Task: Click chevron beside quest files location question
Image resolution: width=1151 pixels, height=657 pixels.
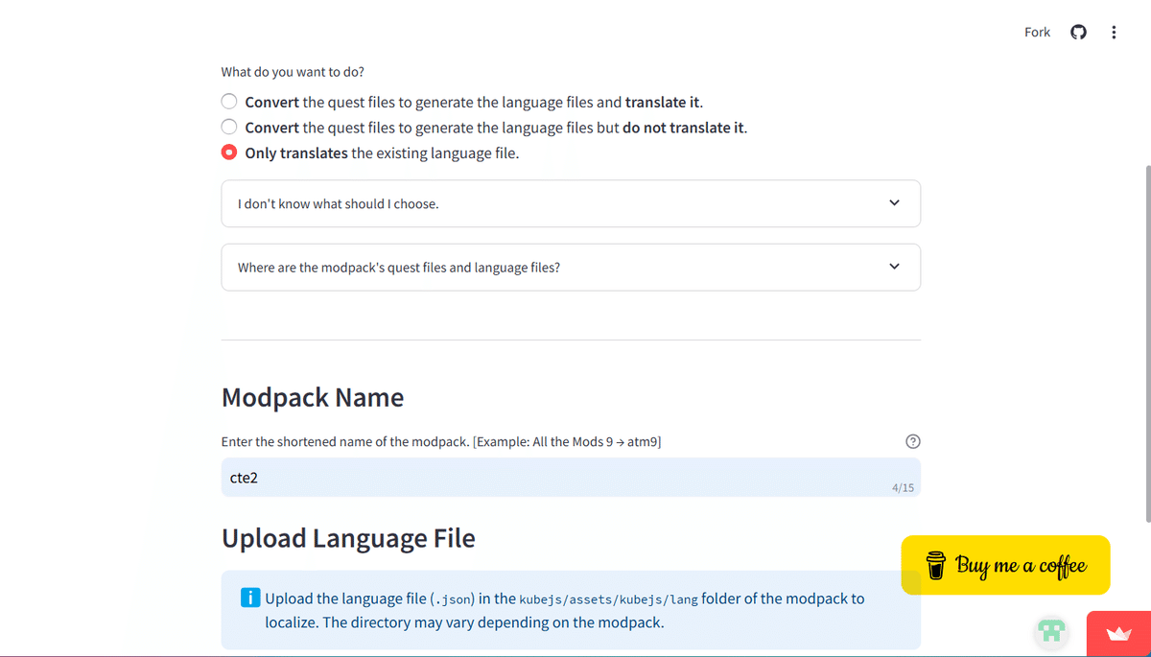Action: 894,267
